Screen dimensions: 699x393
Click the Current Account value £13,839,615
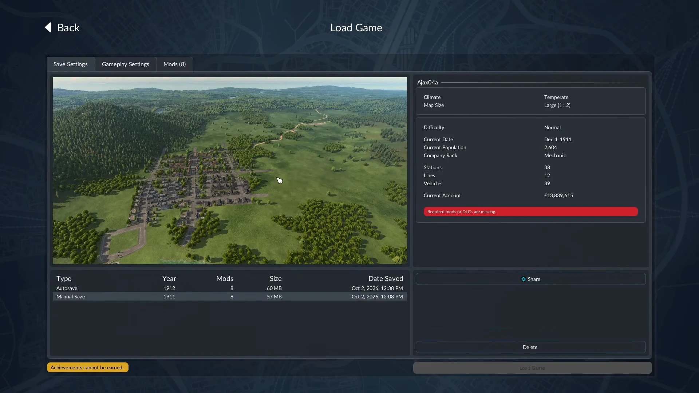(558, 195)
